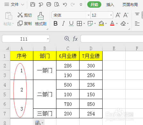Open the font size 12 dropdown
Screen dimensions: 143x125
click(111, 15)
